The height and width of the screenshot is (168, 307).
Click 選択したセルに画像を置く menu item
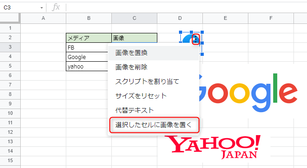[x=154, y=125]
